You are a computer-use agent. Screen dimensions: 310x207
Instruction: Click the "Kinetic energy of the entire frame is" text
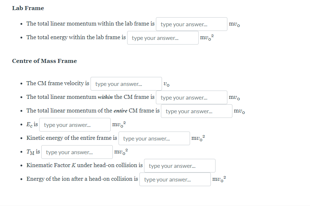click(x=71, y=138)
